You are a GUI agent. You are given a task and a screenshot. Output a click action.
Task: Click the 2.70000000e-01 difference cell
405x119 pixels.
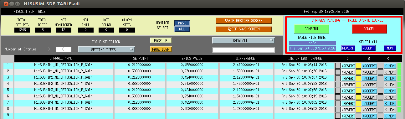tap(246, 102)
